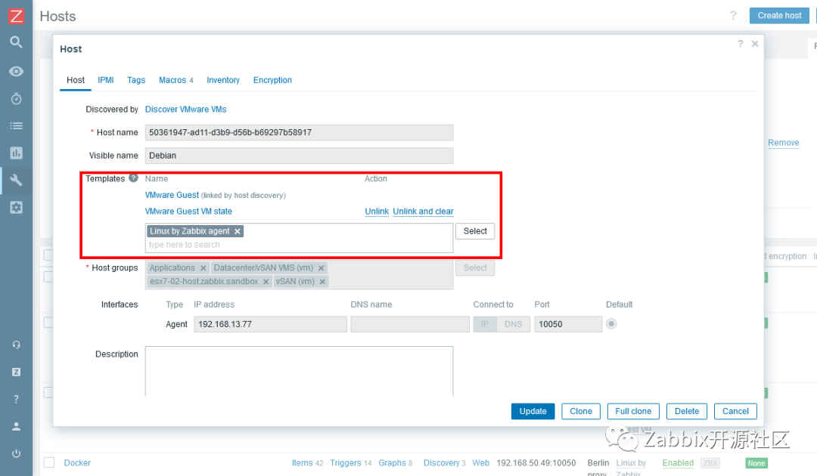Click the help question mark in the Host dialog header
The width and height of the screenshot is (817, 476).
(x=741, y=44)
